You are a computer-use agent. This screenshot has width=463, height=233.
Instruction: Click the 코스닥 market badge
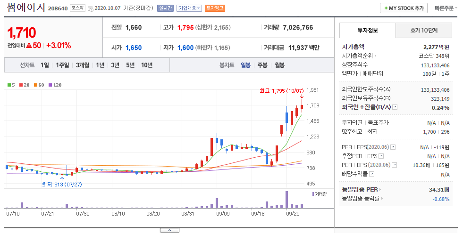click(78, 8)
